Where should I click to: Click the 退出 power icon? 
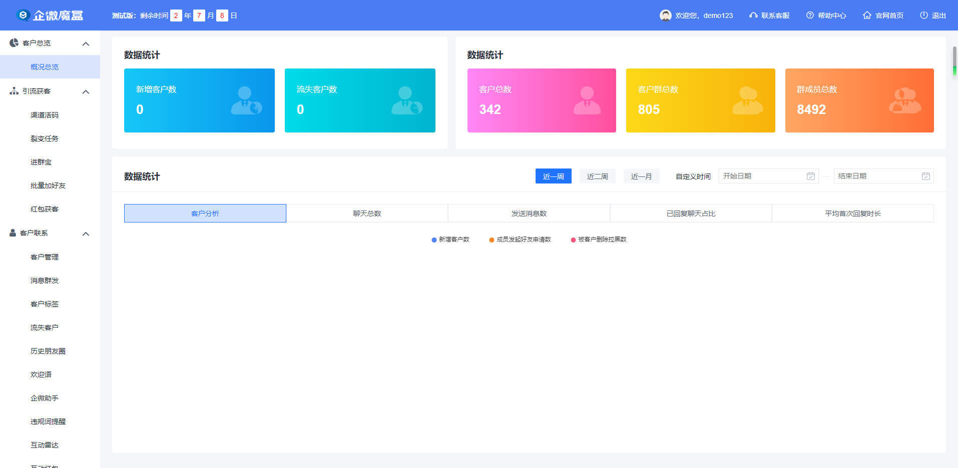(924, 15)
